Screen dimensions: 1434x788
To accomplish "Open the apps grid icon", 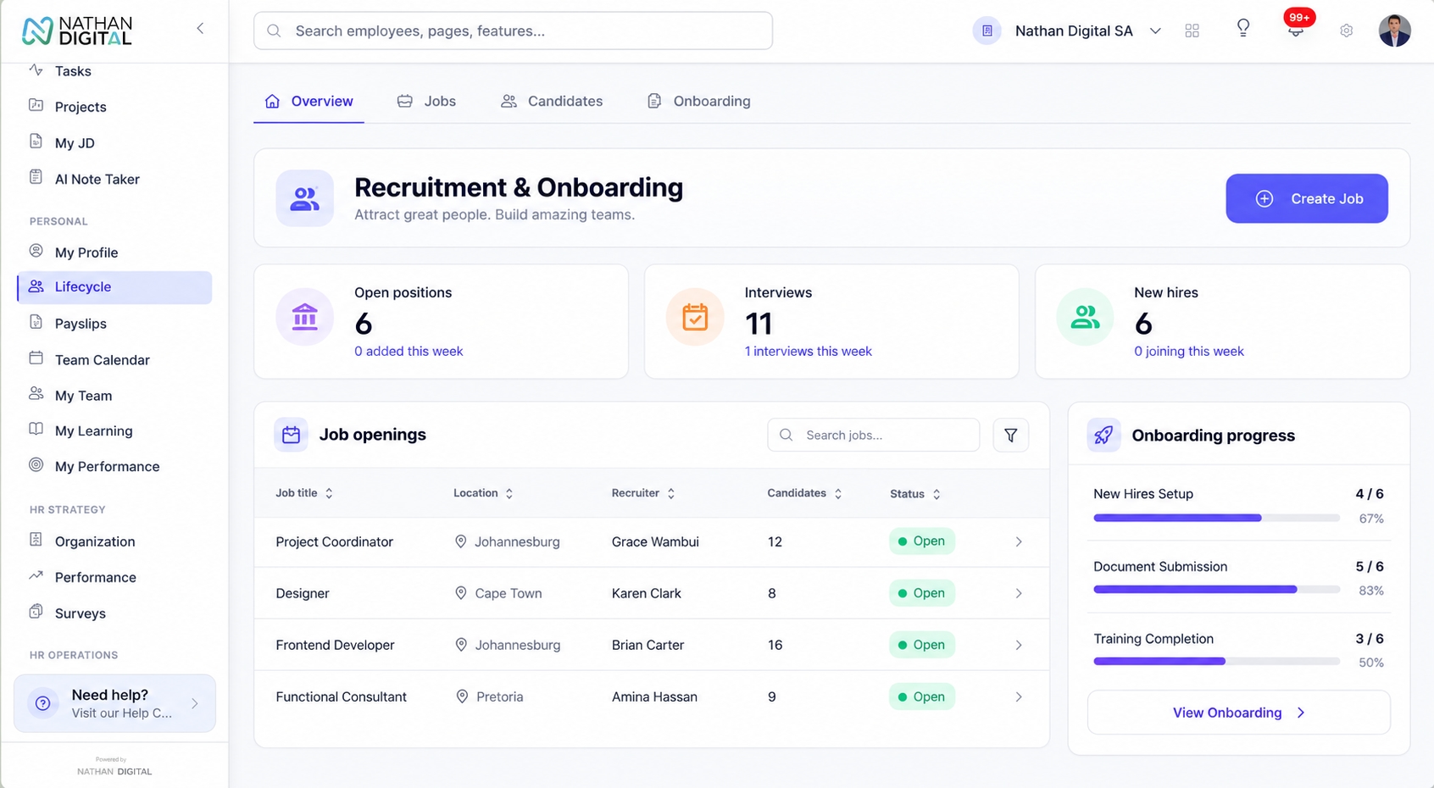I will pyautogui.click(x=1192, y=31).
